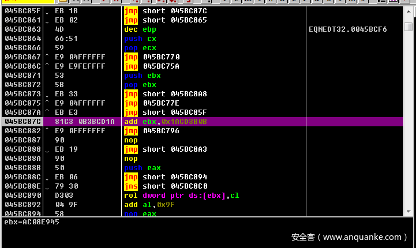Click the jmp 045BC75A instruction line
Viewport: 416px width, 248px height.
152,66
